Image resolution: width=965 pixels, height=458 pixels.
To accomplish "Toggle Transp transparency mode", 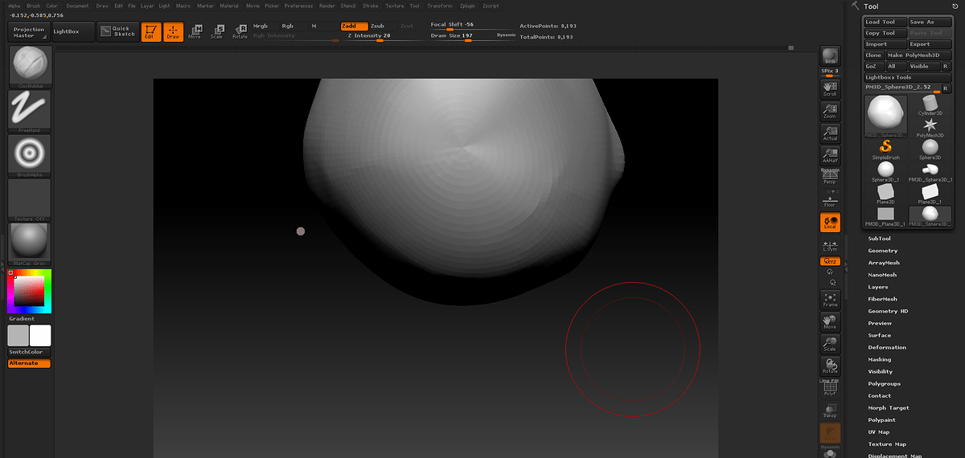I will (x=830, y=411).
